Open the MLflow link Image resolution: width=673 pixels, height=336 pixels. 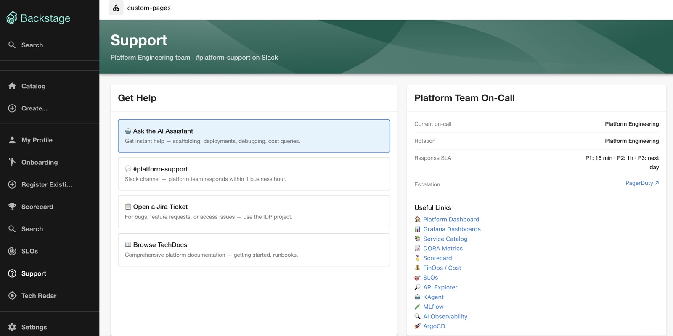433,307
